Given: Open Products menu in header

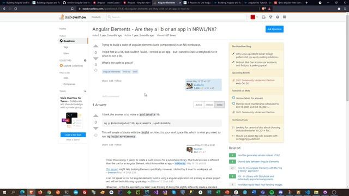Looking at the screenshot, I should pyautogui.click(x=96, y=17).
